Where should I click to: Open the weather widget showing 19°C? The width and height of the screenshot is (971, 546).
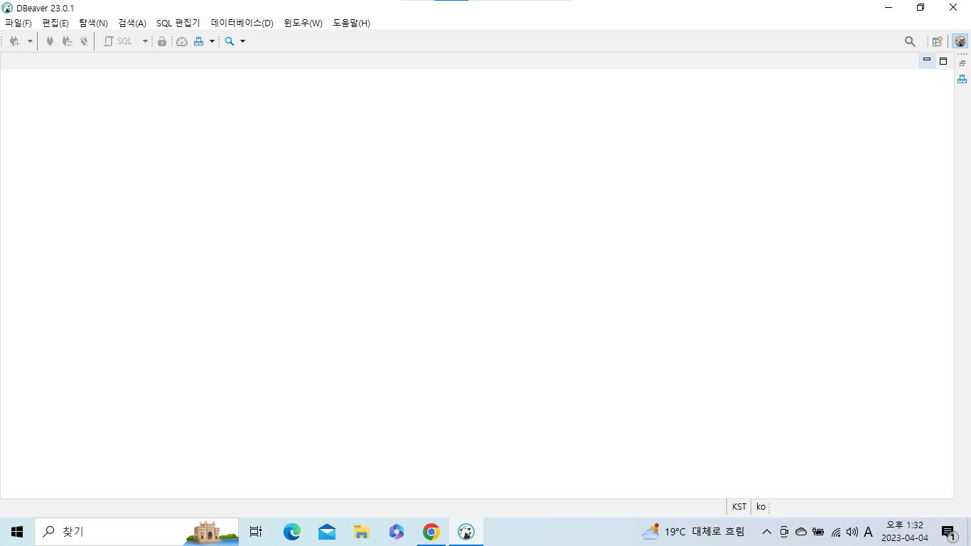click(693, 532)
